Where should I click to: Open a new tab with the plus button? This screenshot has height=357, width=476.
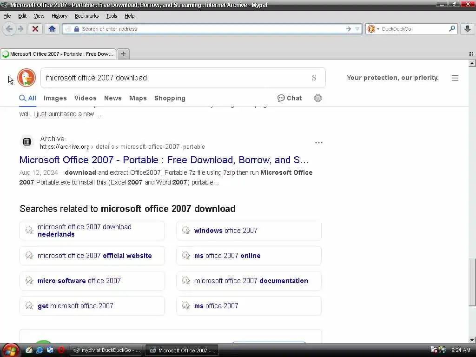123,54
